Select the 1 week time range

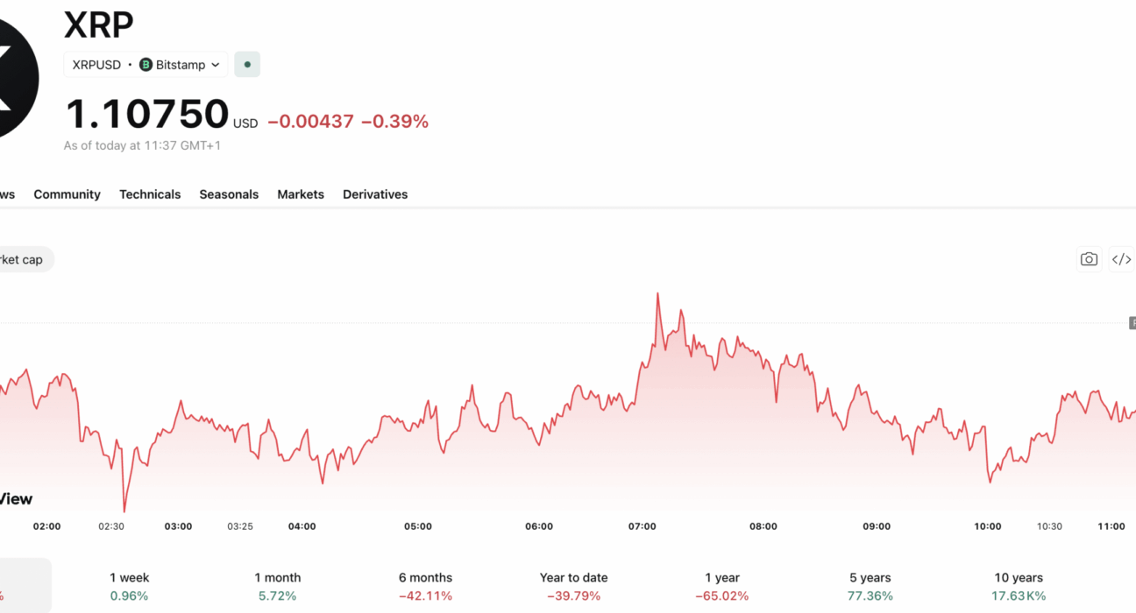tap(129, 586)
